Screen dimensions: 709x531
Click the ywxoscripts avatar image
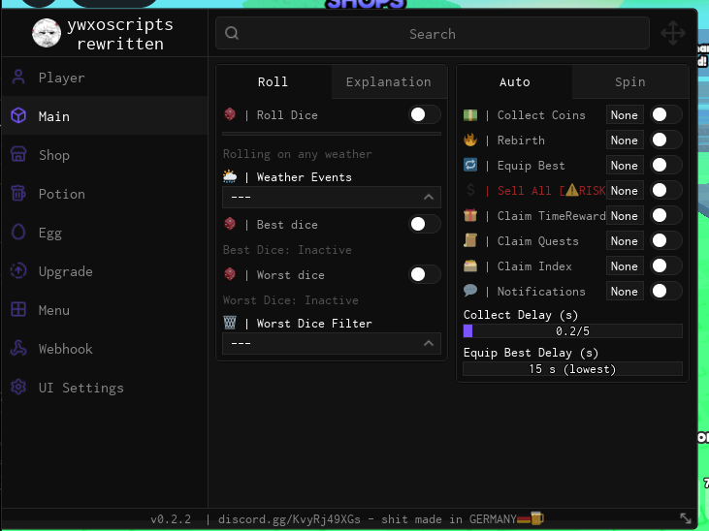(x=47, y=33)
